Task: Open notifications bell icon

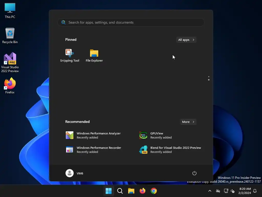Action: click(255, 191)
